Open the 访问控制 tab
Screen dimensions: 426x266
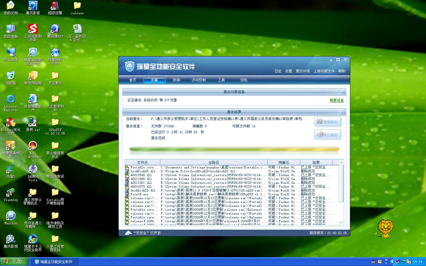coord(199,80)
